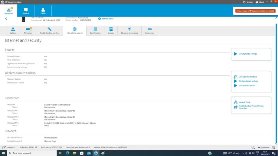Viewport: 278px width, 156px height.
Task: Open Microsoft Edge from the taskbar
Action: (x=67, y=153)
